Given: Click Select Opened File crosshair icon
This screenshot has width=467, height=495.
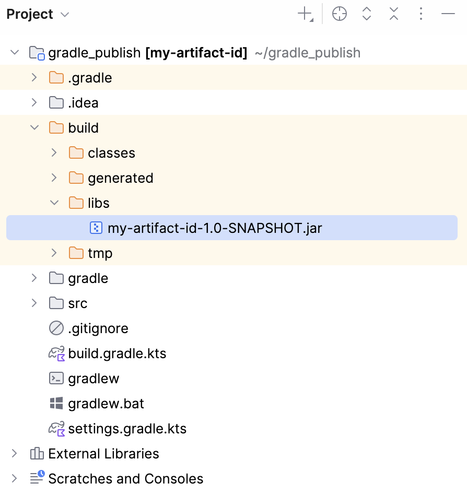Looking at the screenshot, I should point(340,14).
